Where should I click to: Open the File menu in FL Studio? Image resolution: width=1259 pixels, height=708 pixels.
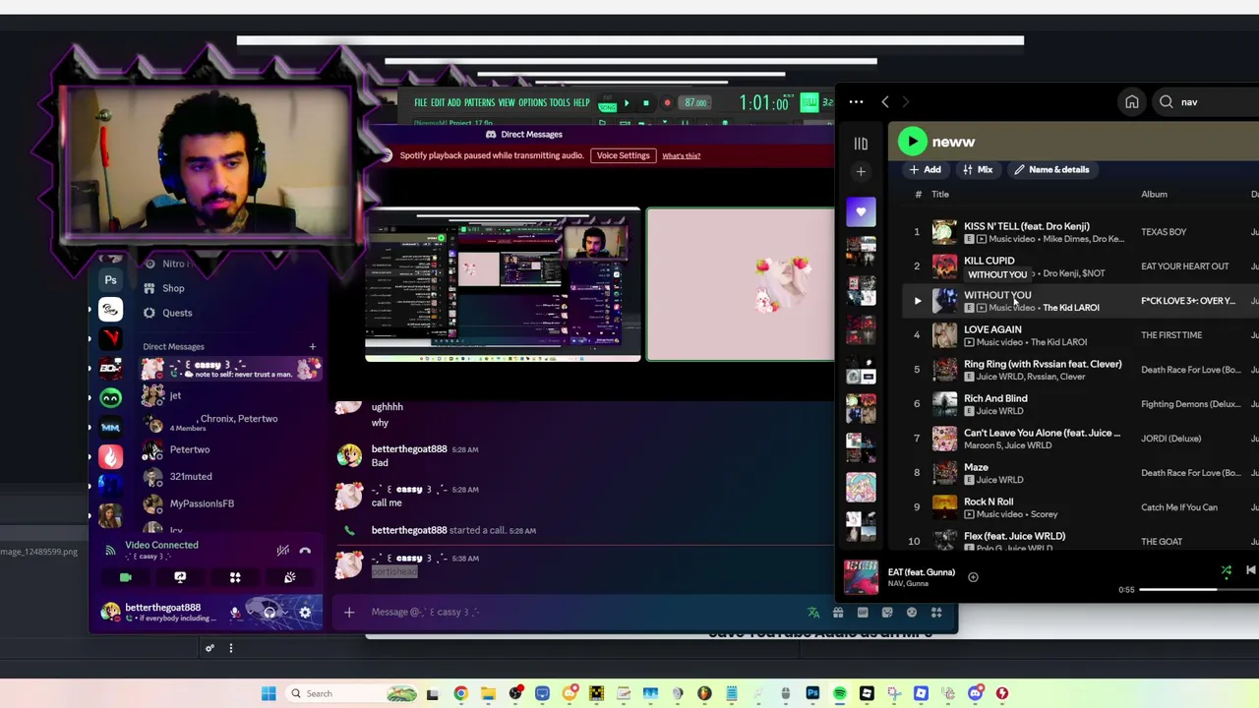421,103
